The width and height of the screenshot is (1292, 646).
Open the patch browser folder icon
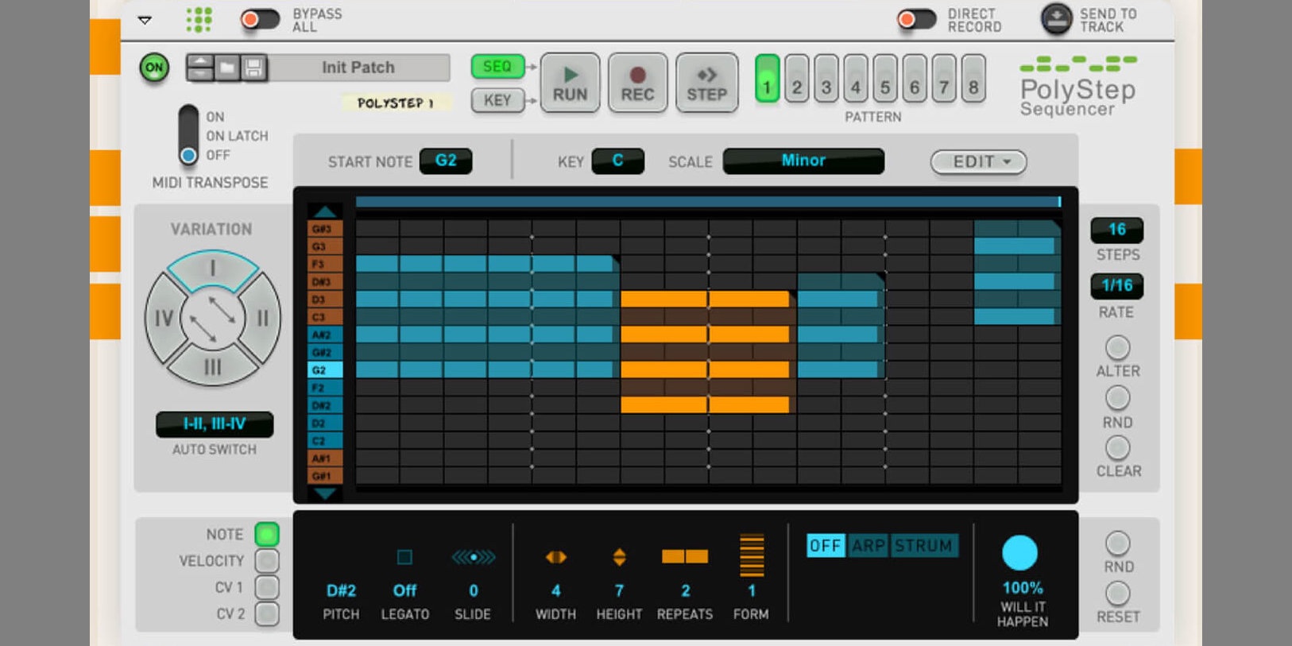227,68
